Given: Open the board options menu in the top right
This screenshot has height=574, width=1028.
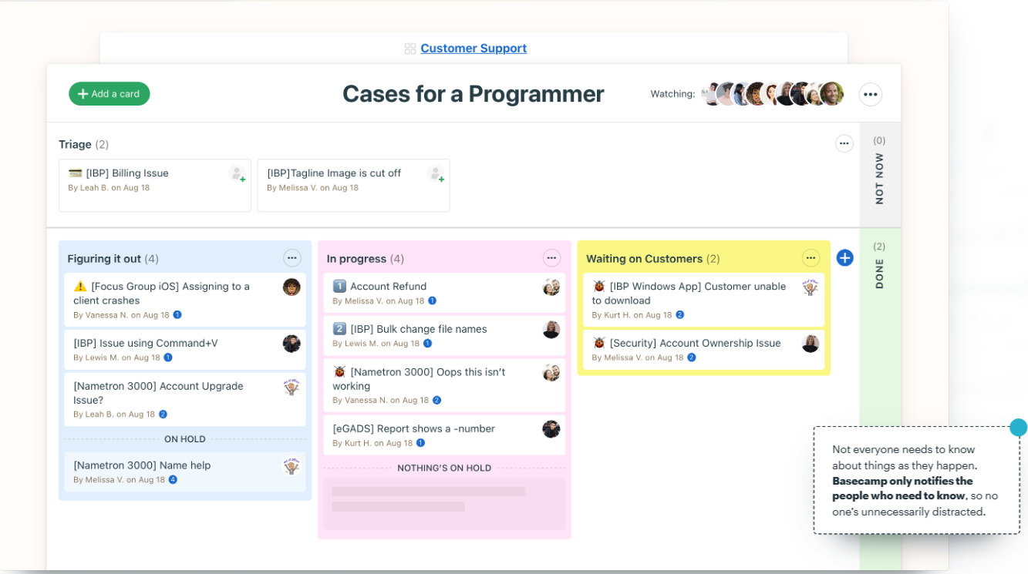Looking at the screenshot, I should pos(870,94).
